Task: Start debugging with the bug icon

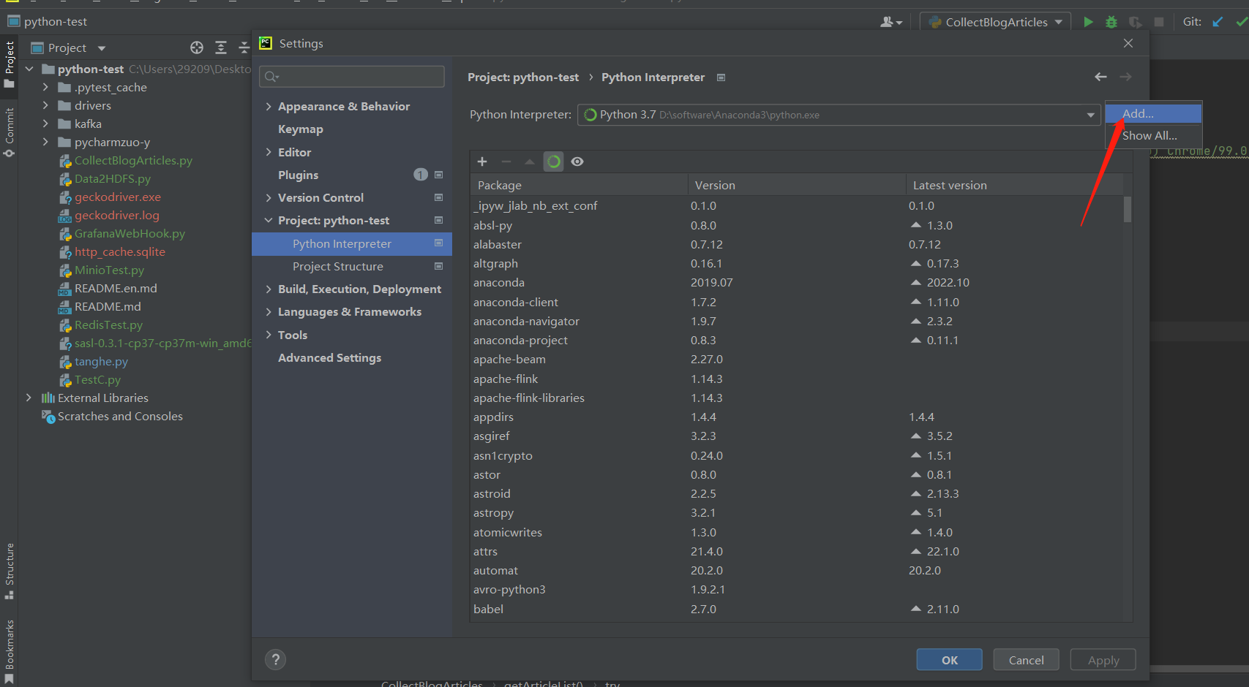Action: (1111, 22)
